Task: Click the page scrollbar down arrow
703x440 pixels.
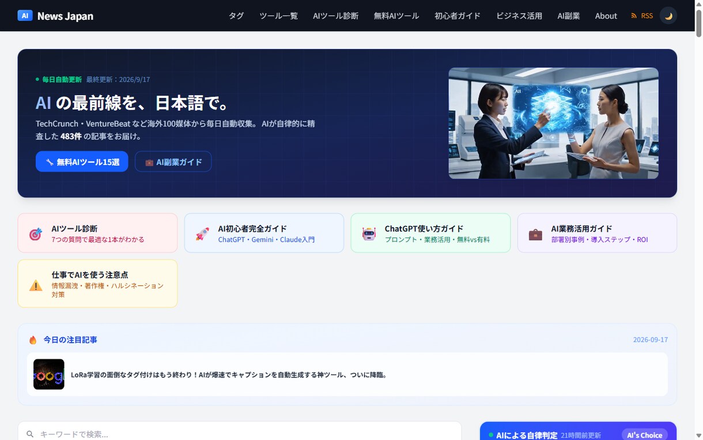Action: 699,436
